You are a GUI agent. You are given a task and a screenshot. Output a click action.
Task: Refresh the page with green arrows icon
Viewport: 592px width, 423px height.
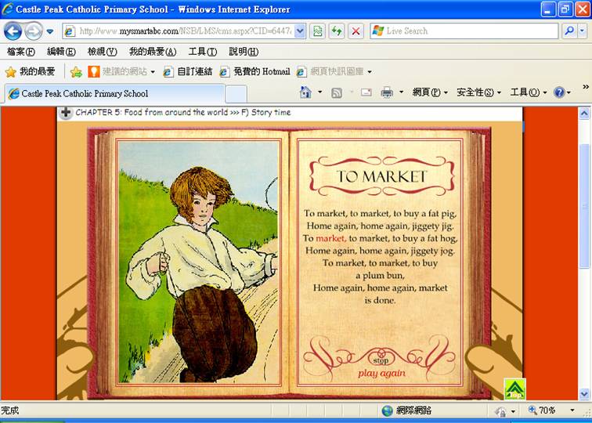337,31
